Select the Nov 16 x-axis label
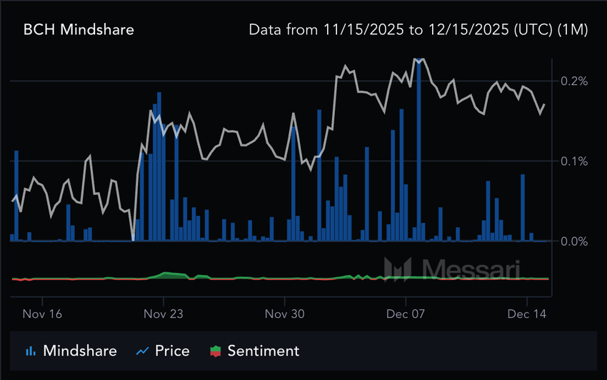This screenshot has height=380, width=607. [42, 313]
